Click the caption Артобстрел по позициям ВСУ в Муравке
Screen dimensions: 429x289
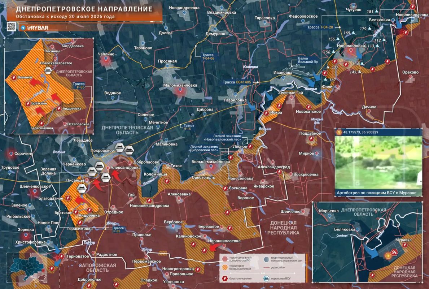(x=376, y=193)
